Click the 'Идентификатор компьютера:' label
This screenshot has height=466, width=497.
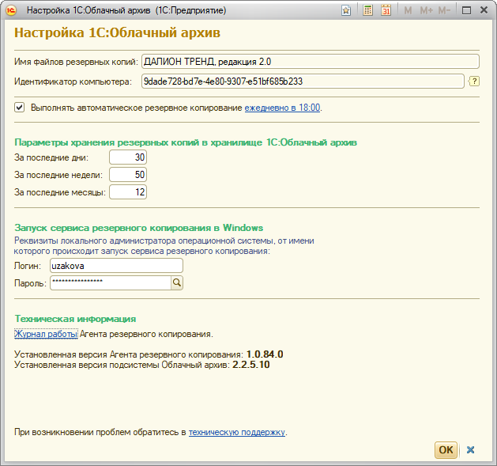(x=73, y=81)
